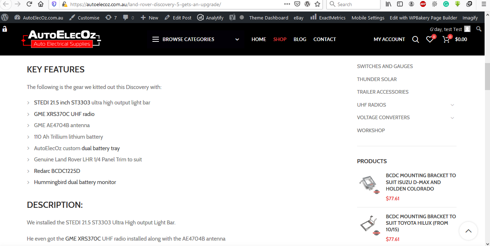Click Edit Post in the admin bar
This screenshot has width=490, height=246.
(x=178, y=18)
